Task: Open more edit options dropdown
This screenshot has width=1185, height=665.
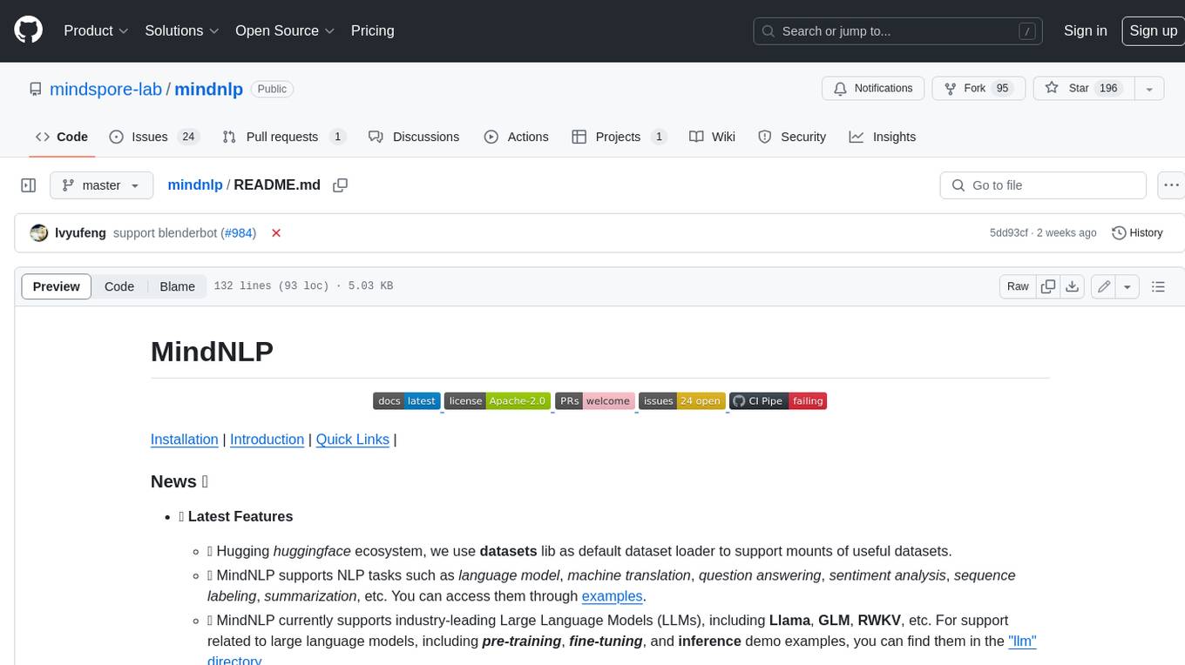Action: pos(1128,286)
